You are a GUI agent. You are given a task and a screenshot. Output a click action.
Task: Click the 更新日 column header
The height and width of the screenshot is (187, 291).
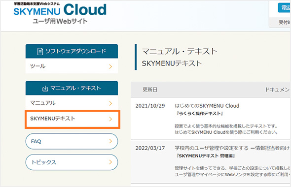(150, 90)
